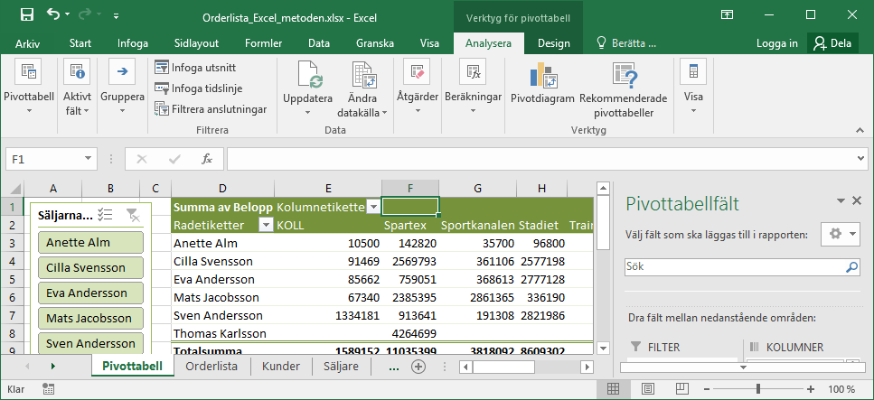The image size is (874, 400).
Task: Open the Formler tab
Action: [264, 43]
